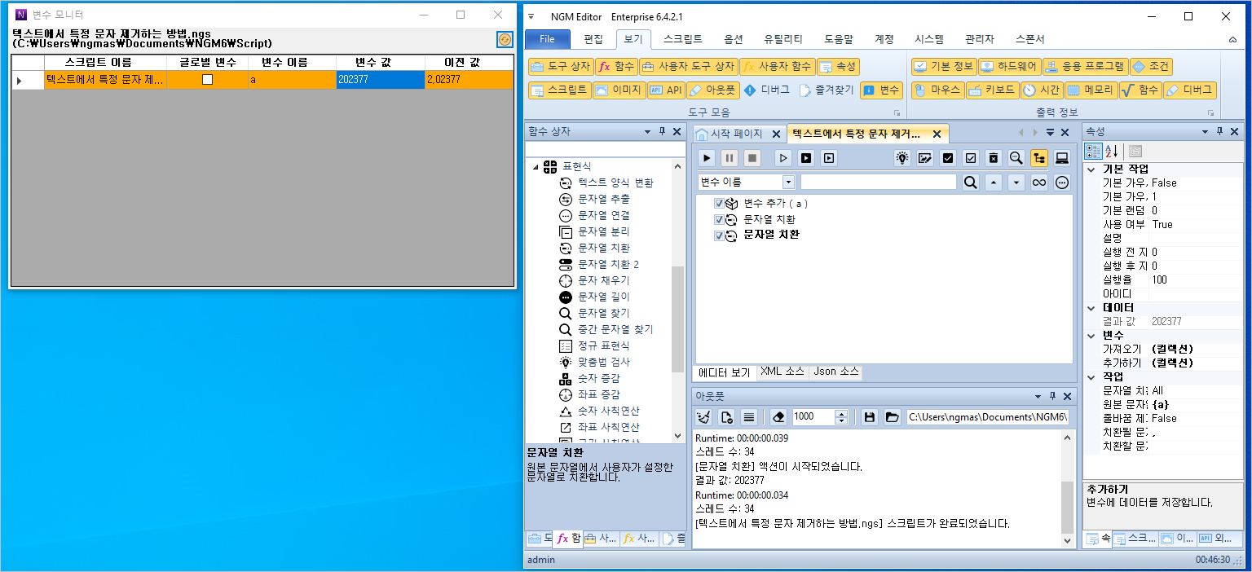Uncheck the 변수 추가 ( a ) action checkbox
Screen dimensions: 1252x572
pyautogui.click(x=719, y=204)
